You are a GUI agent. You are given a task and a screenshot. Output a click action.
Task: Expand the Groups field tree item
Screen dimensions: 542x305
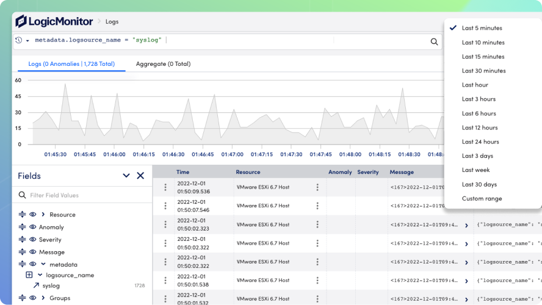[43, 298]
